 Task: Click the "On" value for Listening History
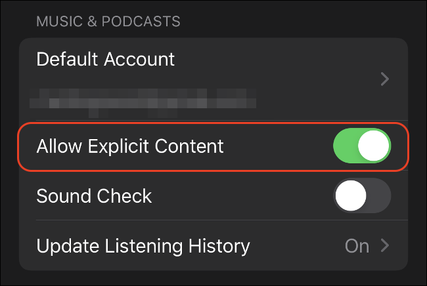tap(357, 246)
